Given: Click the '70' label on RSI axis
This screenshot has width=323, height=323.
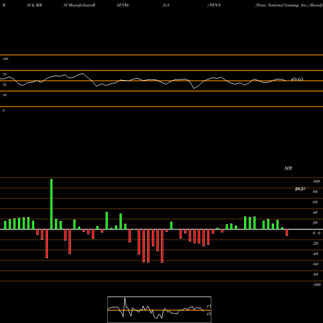Looking at the screenshot, I should click(5, 74).
